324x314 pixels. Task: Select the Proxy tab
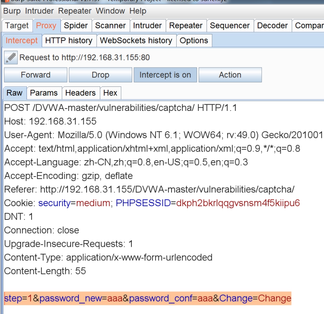pyautogui.click(x=46, y=26)
